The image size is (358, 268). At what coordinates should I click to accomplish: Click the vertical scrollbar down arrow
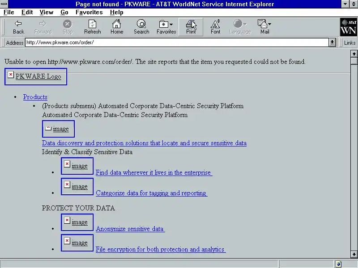point(354,254)
